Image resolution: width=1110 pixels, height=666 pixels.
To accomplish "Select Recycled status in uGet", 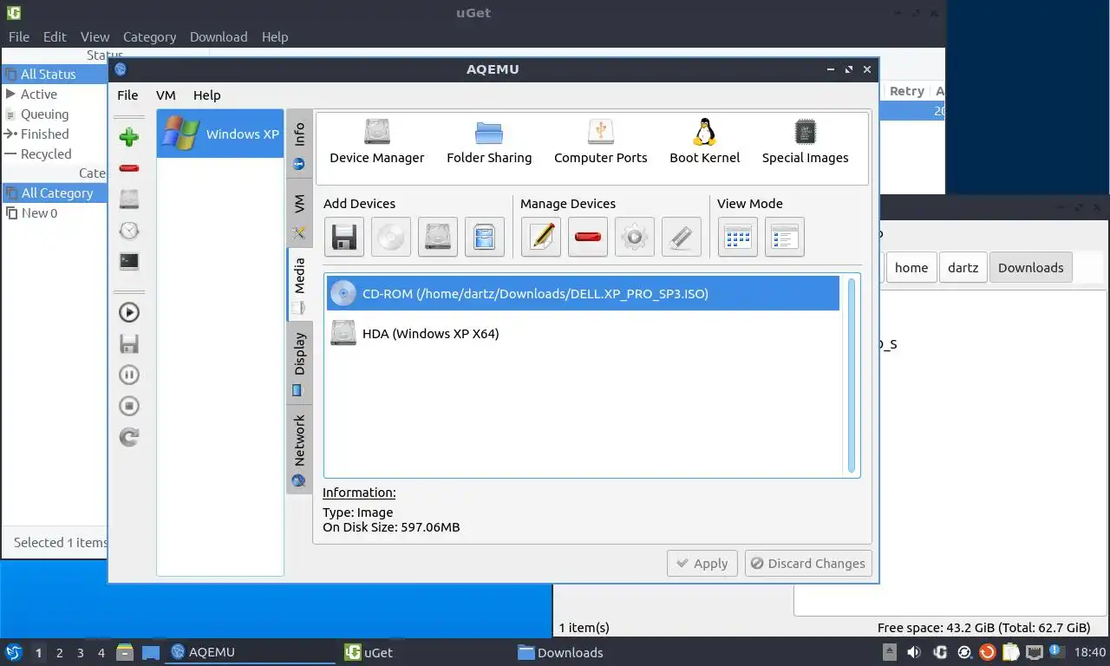I will pyautogui.click(x=55, y=154).
